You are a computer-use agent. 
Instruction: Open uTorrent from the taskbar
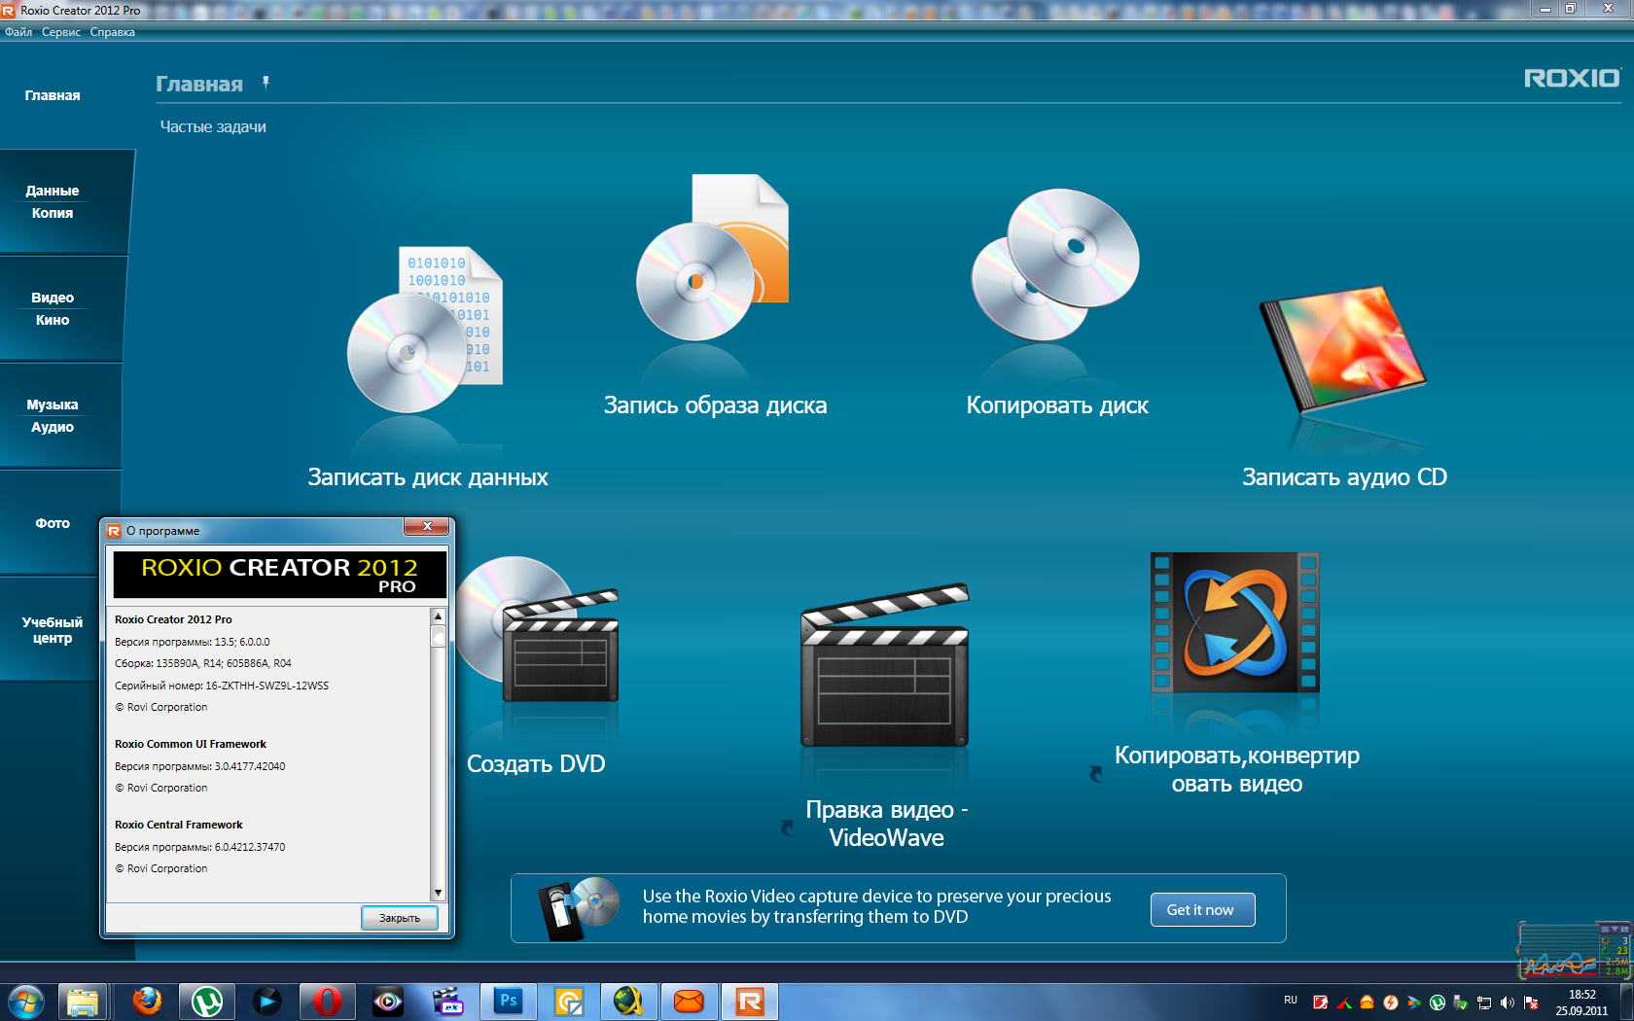[207, 1002]
